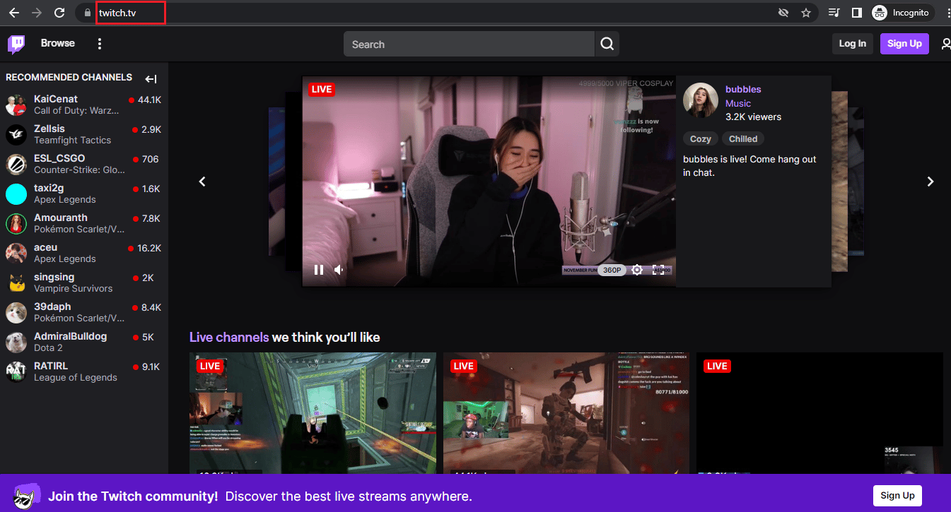
Task: Click the Incognito profile badge
Action: click(902, 13)
